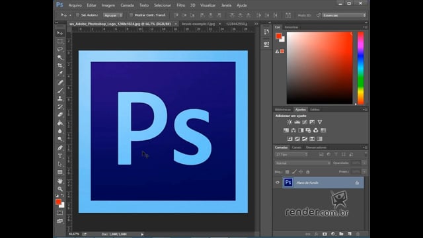The image size is (423, 238).
Task: Add an Exposure adjustment
Action: tap(312, 122)
